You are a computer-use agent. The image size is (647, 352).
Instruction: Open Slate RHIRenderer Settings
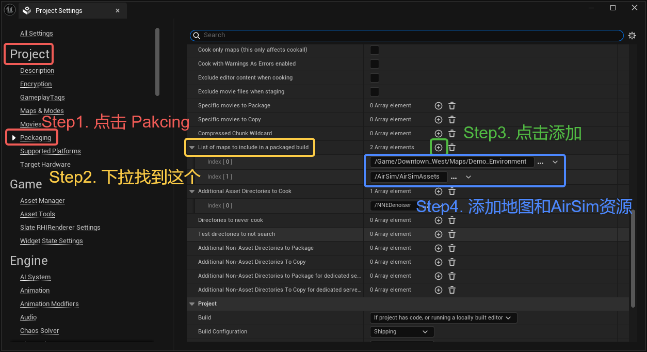pyautogui.click(x=60, y=228)
